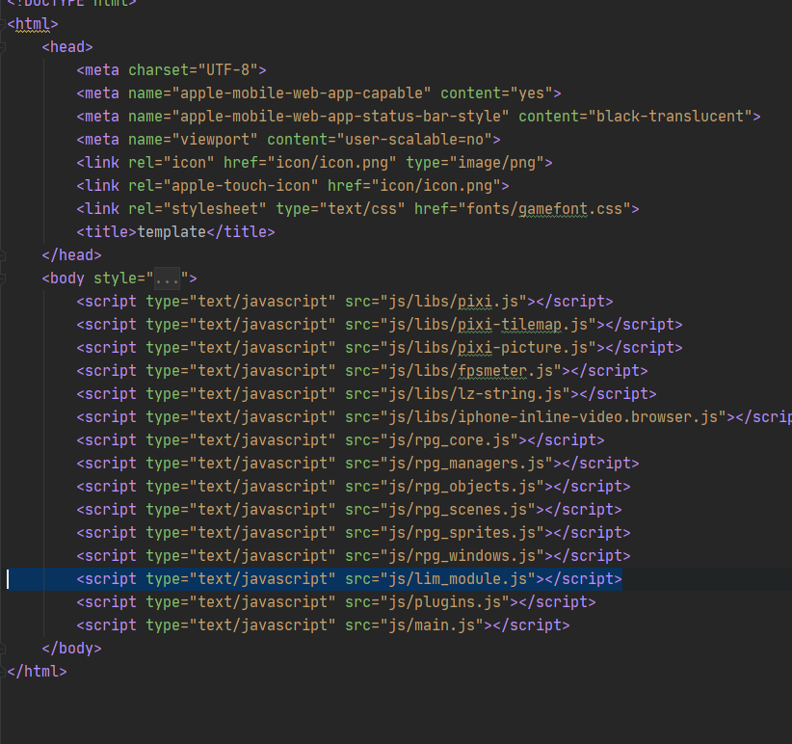Click the "js/main.js" script source

click(x=432, y=626)
